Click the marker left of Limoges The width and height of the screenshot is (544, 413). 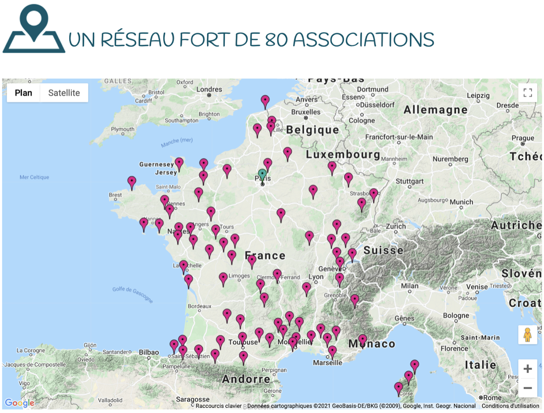pos(223,278)
